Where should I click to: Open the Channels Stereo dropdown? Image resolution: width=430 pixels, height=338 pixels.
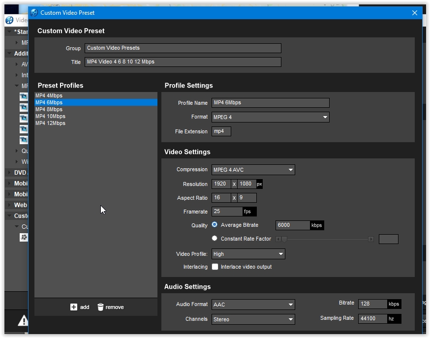(290, 319)
